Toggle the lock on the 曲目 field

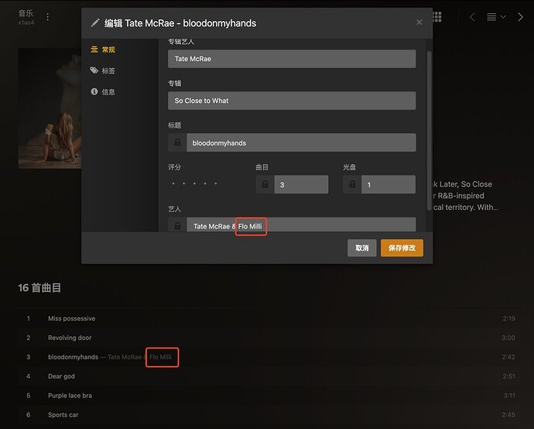pos(265,184)
